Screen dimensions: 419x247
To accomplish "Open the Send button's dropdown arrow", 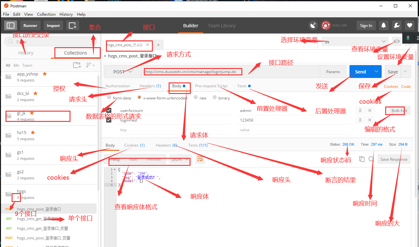I will [377, 72].
